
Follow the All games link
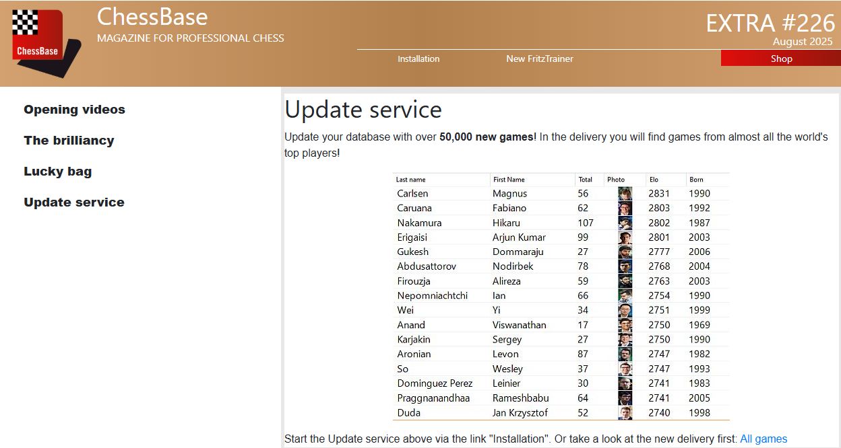(x=763, y=439)
